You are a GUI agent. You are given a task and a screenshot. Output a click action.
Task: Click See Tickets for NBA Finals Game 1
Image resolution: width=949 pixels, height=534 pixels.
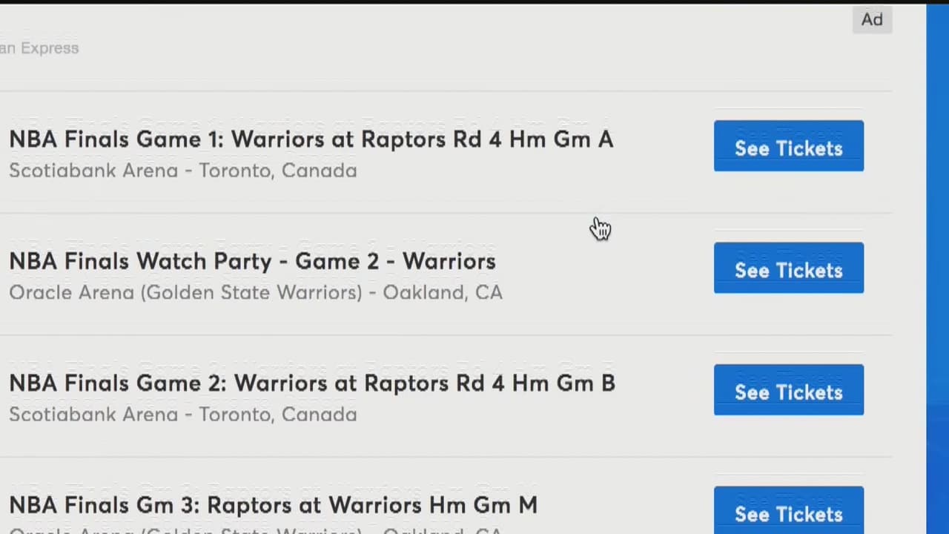coord(788,146)
